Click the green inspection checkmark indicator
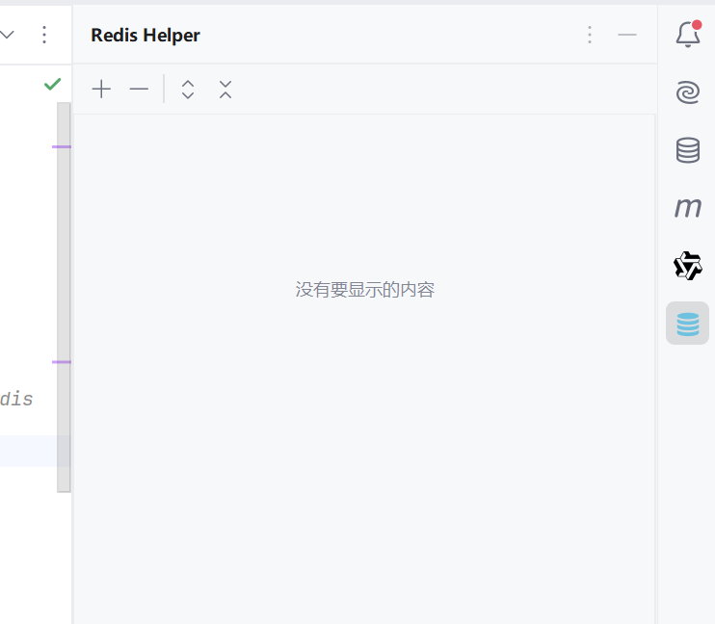 pyautogui.click(x=52, y=84)
